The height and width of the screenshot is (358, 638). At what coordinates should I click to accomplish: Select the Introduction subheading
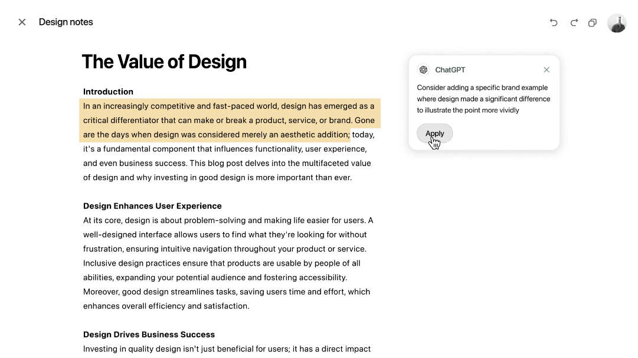[108, 92]
